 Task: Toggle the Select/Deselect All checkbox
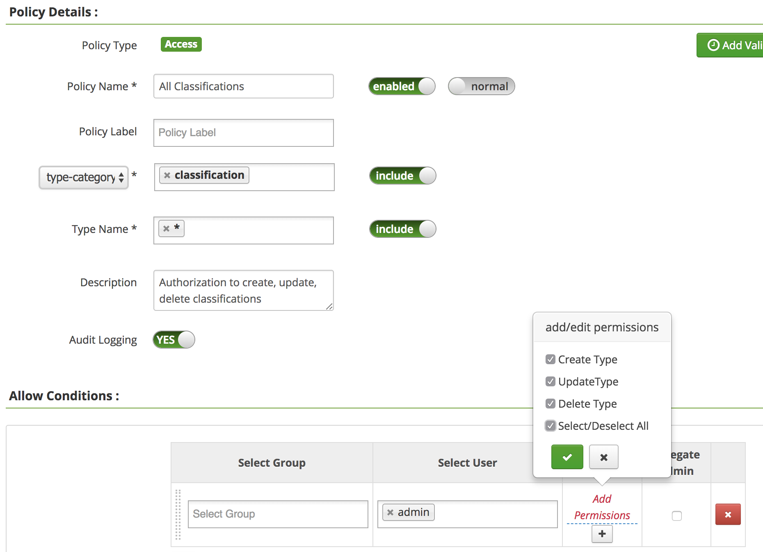pos(551,426)
